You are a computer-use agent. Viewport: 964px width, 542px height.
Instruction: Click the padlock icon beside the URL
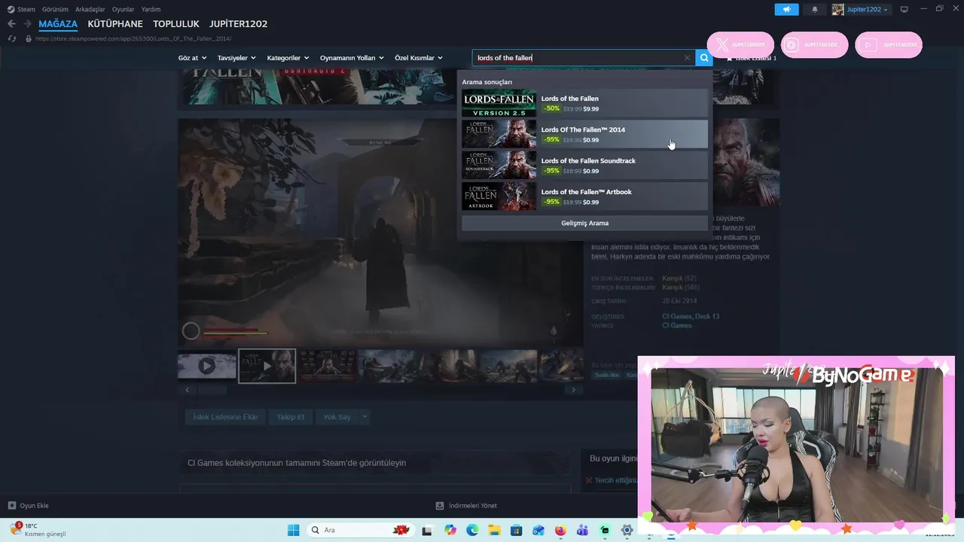coord(29,38)
